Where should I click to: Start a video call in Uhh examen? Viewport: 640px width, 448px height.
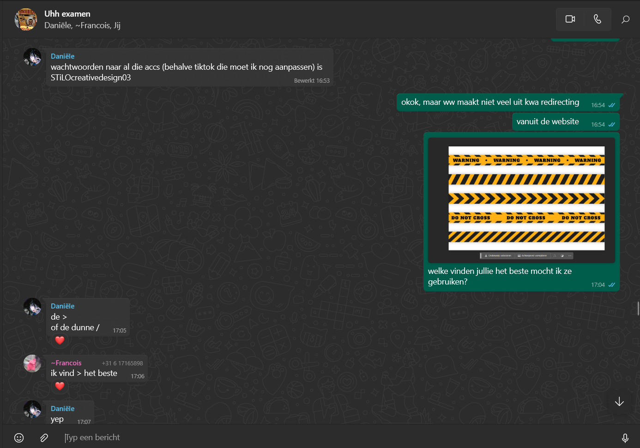[x=570, y=19]
